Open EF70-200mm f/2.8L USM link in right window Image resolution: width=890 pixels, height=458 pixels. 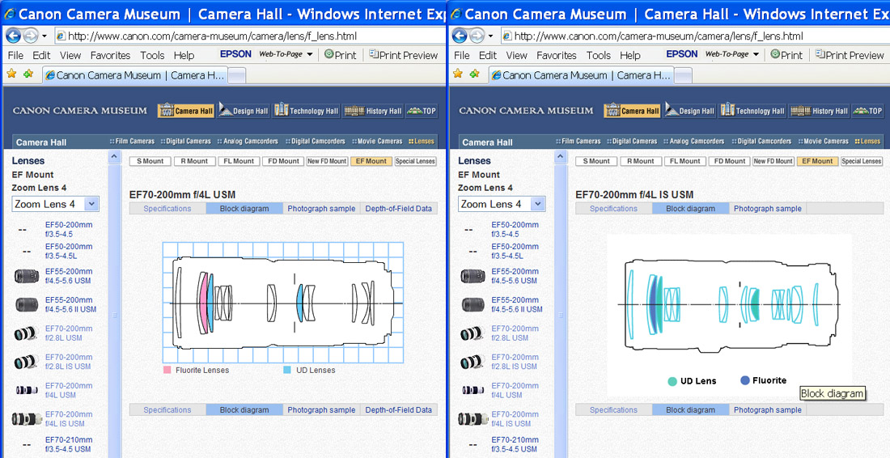click(x=515, y=333)
